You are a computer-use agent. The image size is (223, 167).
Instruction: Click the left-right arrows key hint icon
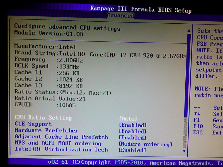[197, 107]
